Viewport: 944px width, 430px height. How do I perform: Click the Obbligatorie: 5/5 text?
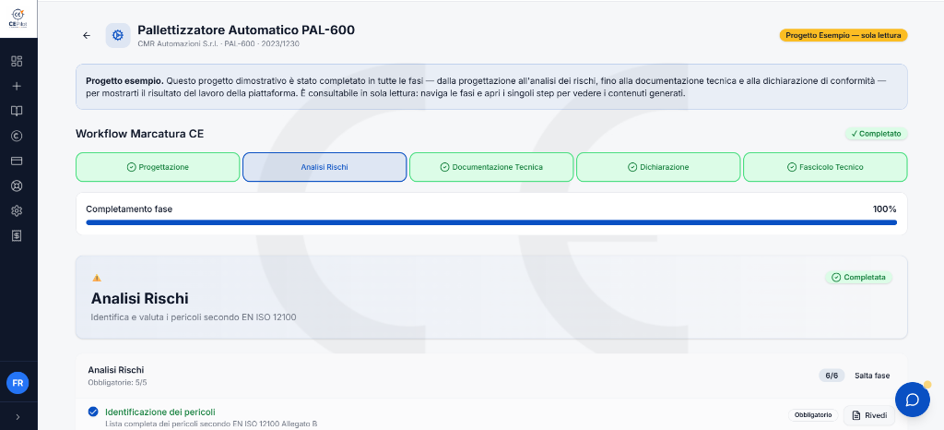[117, 382]
